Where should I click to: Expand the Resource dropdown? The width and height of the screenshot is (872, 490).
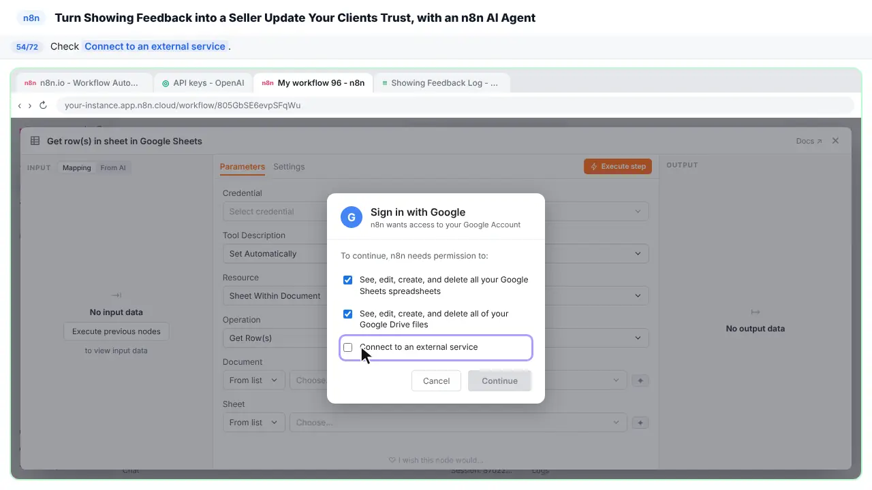pyautogui.click(x=436, y=296)
